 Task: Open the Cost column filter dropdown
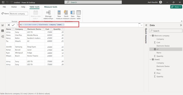click(x=51, y=29)
